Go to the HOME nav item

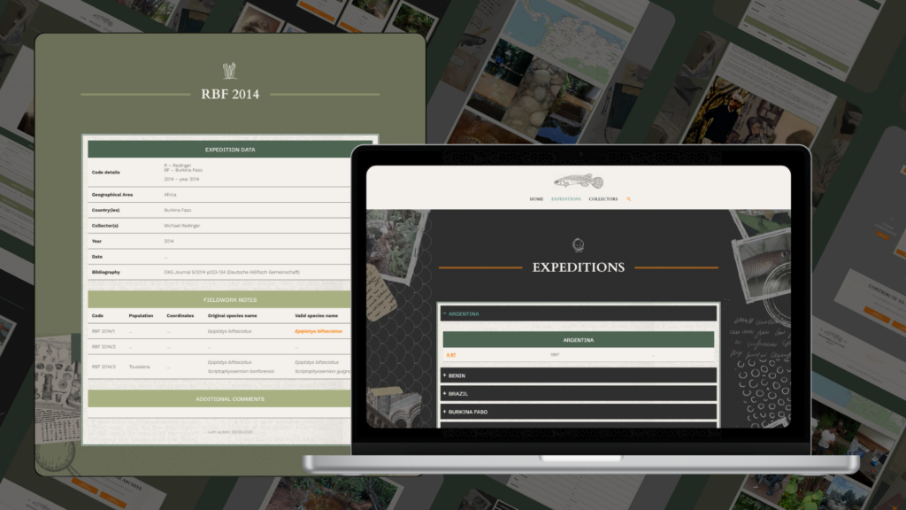pyautogui.click(x=536, y=199)
